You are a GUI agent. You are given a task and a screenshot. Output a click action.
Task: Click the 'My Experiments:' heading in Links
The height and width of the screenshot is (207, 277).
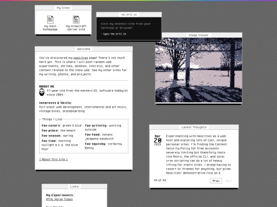[60, 195]
